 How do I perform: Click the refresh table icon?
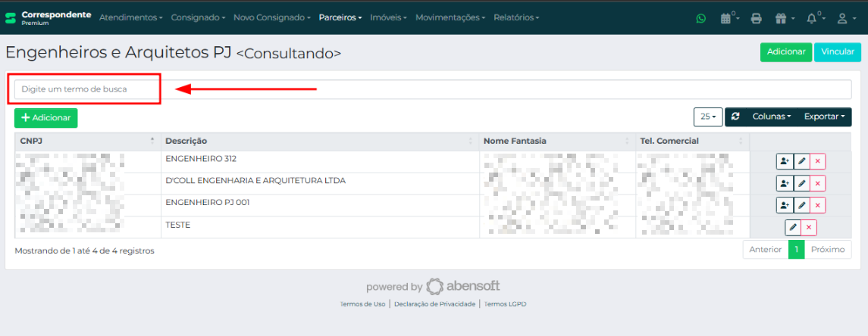735,117
